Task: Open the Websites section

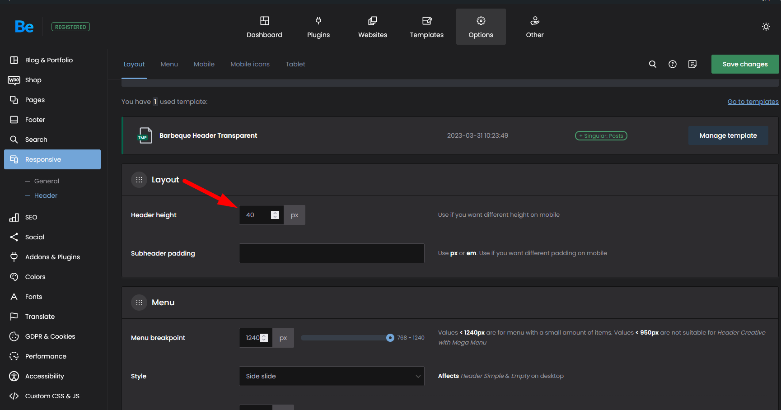Action: pyautogui.click(x=373, y=27)
